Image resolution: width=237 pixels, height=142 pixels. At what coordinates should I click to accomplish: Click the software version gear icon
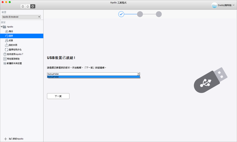pos(5,64)
